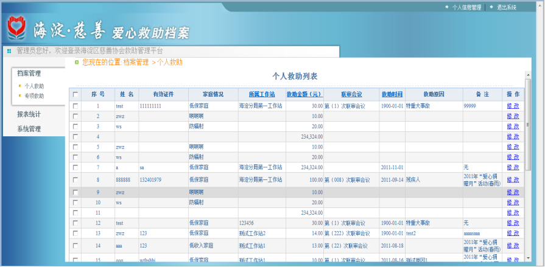Toggle the select-all checkbox in table header

(x=76, y=95)
